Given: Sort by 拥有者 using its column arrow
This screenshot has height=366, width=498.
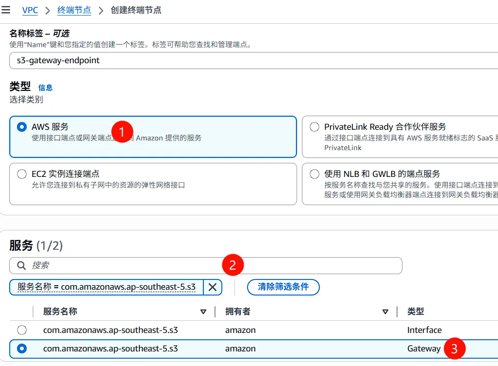Looking at the screenshot, I should click(385, 312).
